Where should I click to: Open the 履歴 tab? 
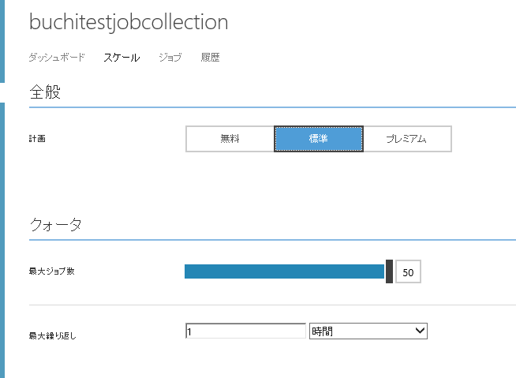[x=210, y=58]
